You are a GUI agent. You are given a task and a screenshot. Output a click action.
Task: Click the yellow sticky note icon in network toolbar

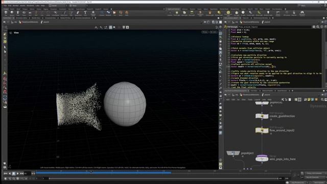click(x=309, y=100)
